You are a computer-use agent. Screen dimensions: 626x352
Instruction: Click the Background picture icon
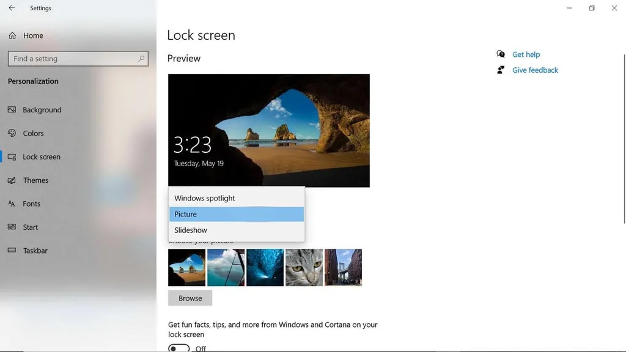[12, 110]
